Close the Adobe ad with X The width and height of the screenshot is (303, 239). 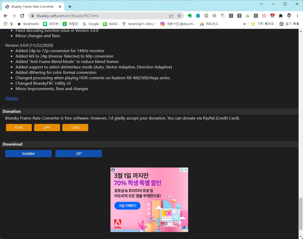(186, 170)
